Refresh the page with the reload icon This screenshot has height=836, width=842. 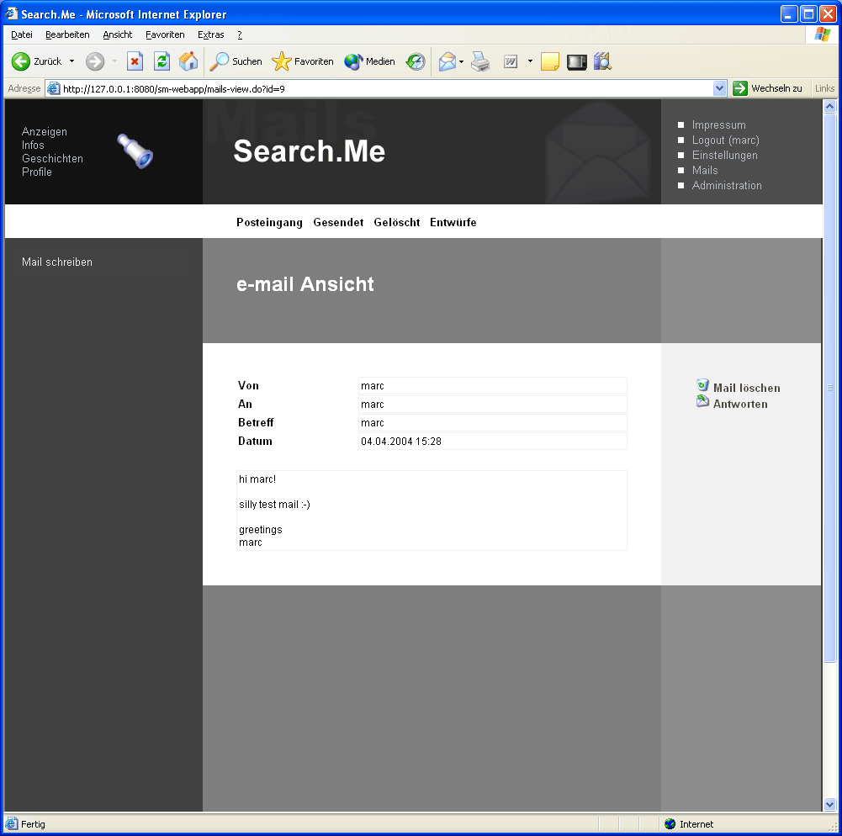(162, 61)
